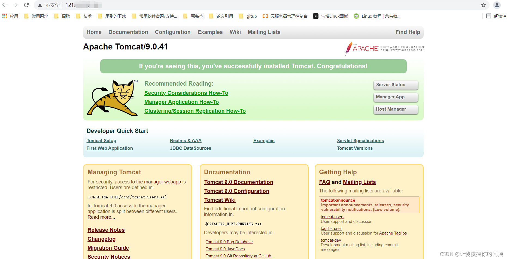
Task: Open the Realms & AAA link
Action: pyautogui.click(x=186, y=141)
